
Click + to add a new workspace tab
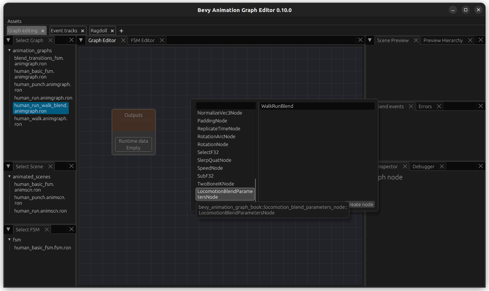(121, 30)
